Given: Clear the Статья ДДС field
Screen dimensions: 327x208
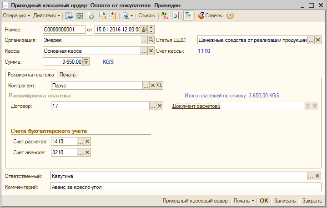Looking at the screenshot, I should coord(318,40).
